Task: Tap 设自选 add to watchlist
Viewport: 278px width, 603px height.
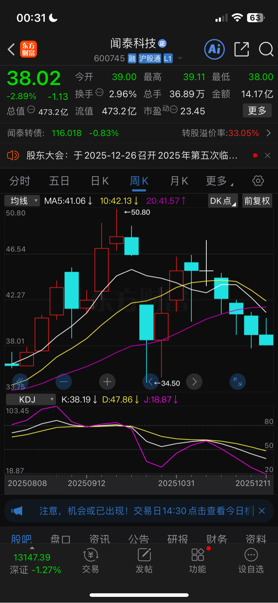Action: click(x=251, y=561)
